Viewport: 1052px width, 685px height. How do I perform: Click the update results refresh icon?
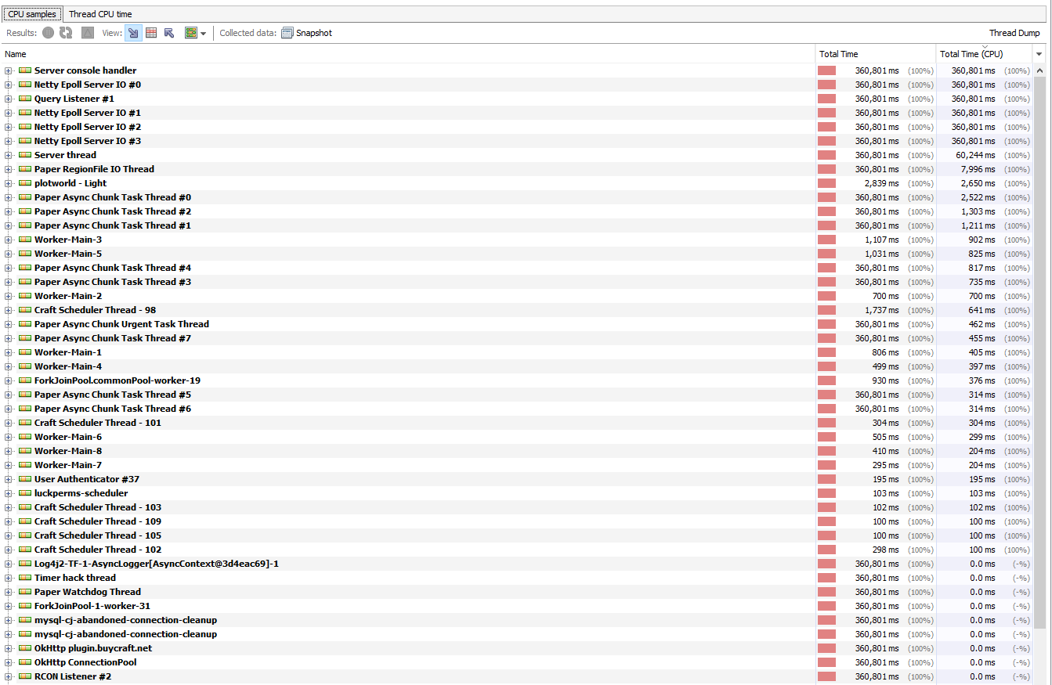coord(66,33)
